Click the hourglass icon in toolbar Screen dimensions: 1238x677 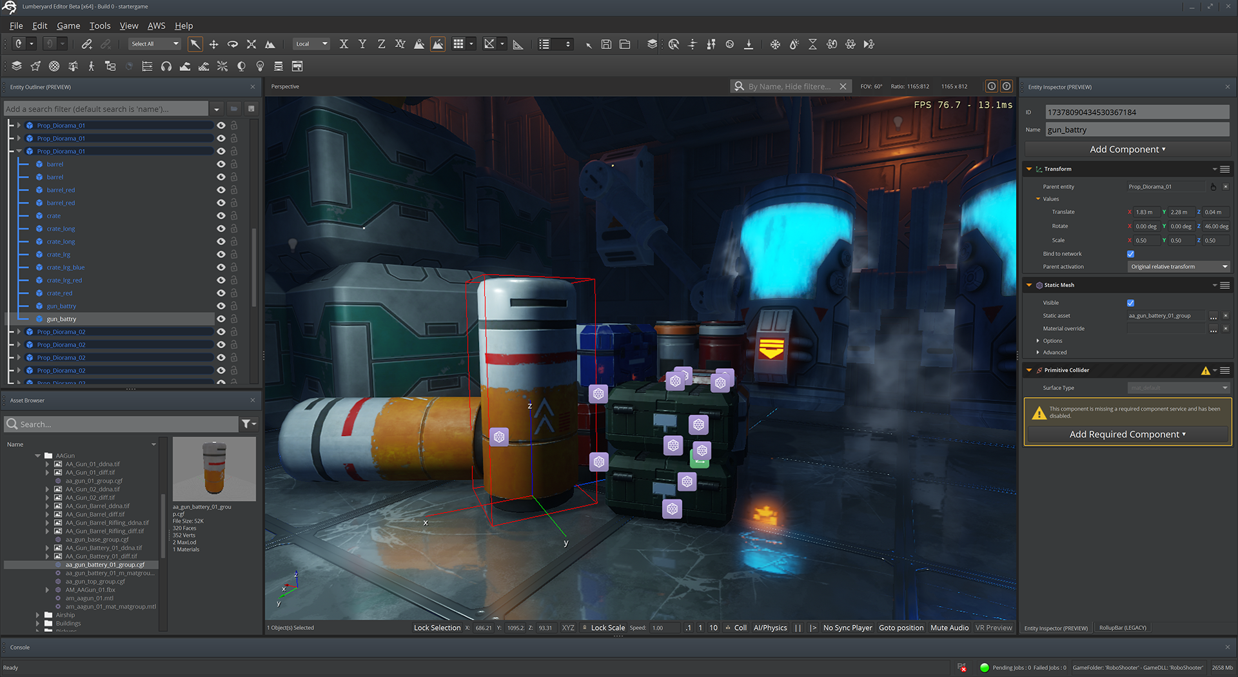click(812, 44)
